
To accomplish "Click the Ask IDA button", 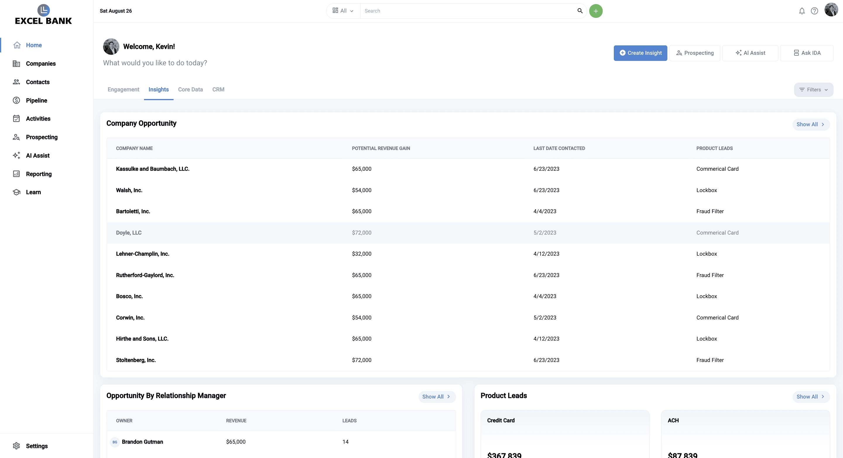I will tap(807, 53).
